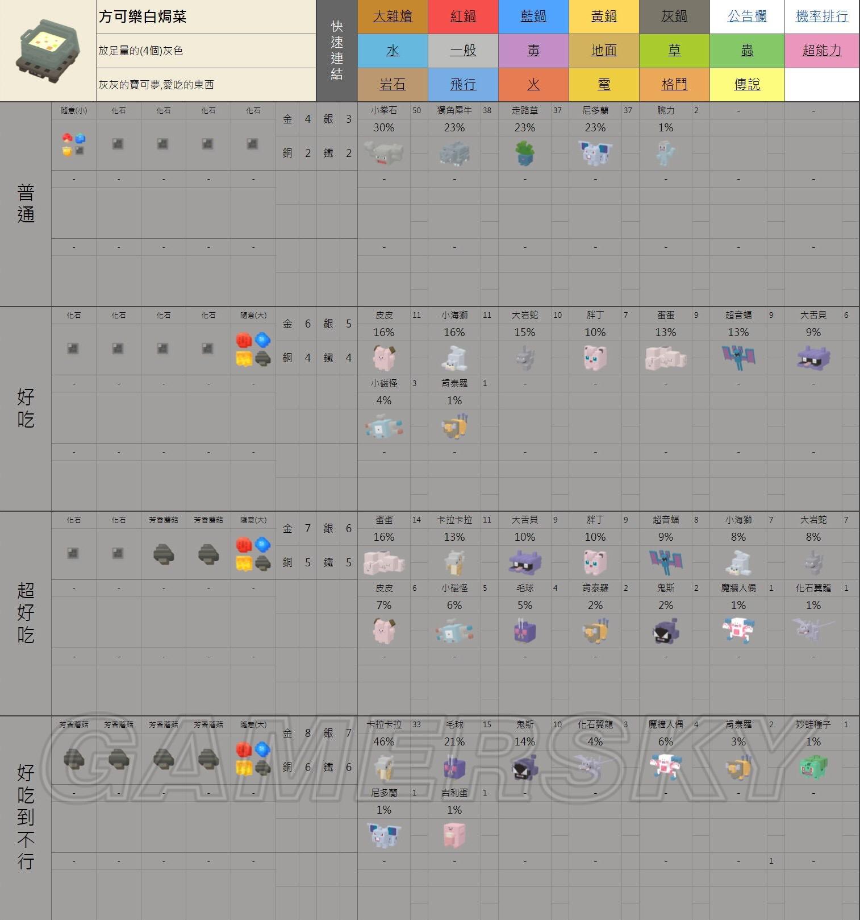Click the 大舌貝 icon in 好吃 row
860x920 pixels.
pyautogui.click(x=813, y=358)
